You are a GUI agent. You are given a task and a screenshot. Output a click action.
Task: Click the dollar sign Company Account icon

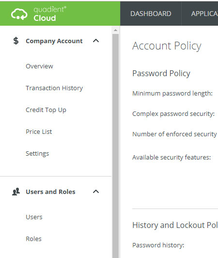tap(16, 41)
